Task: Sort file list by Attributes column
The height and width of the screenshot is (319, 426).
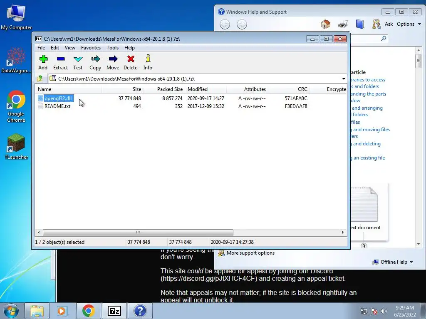Action: [x=247, y=89]
